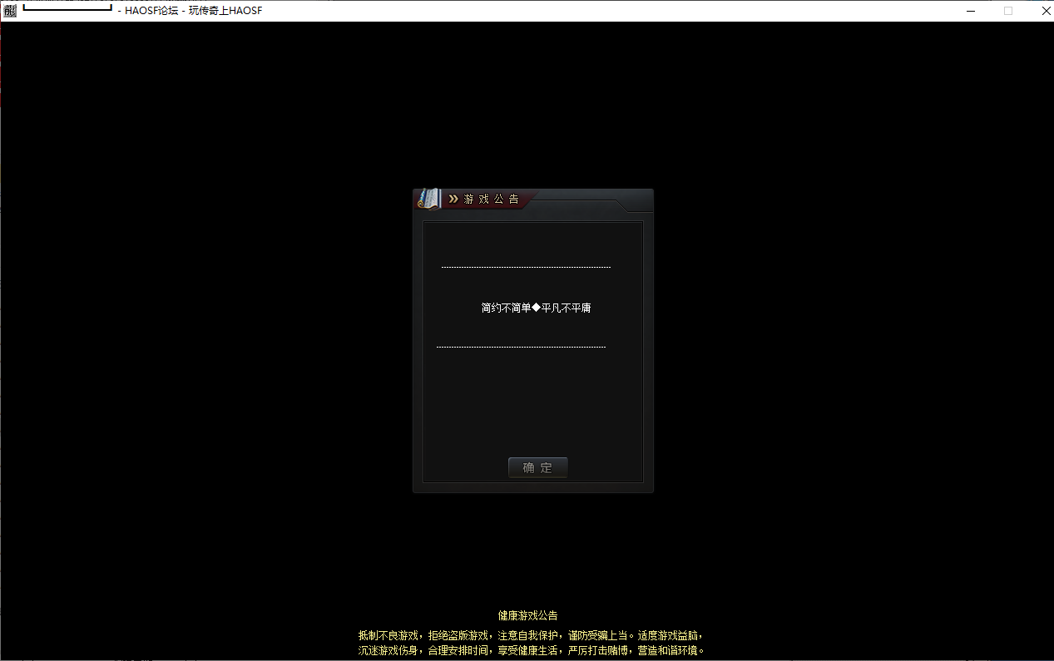Click the 简约不简单 announcement text
This screenshot has width=1054, height=661.
click(506, 308)
